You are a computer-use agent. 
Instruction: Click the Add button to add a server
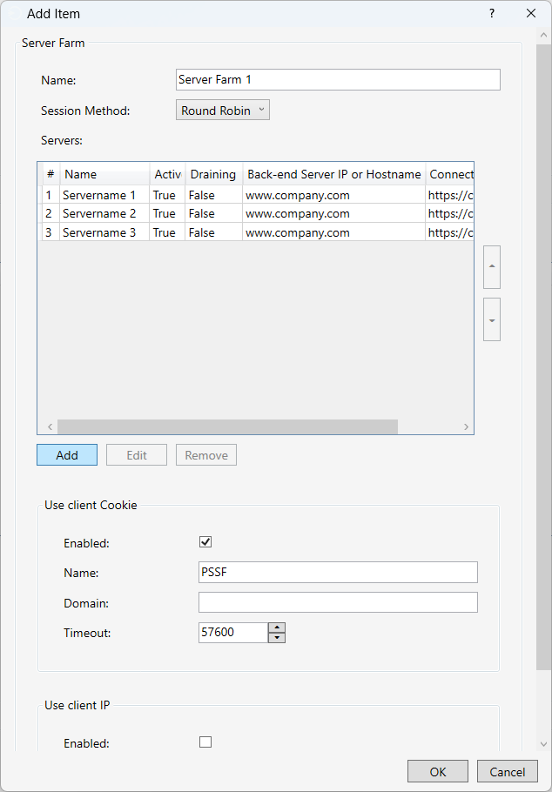click(x=66, y=454)
